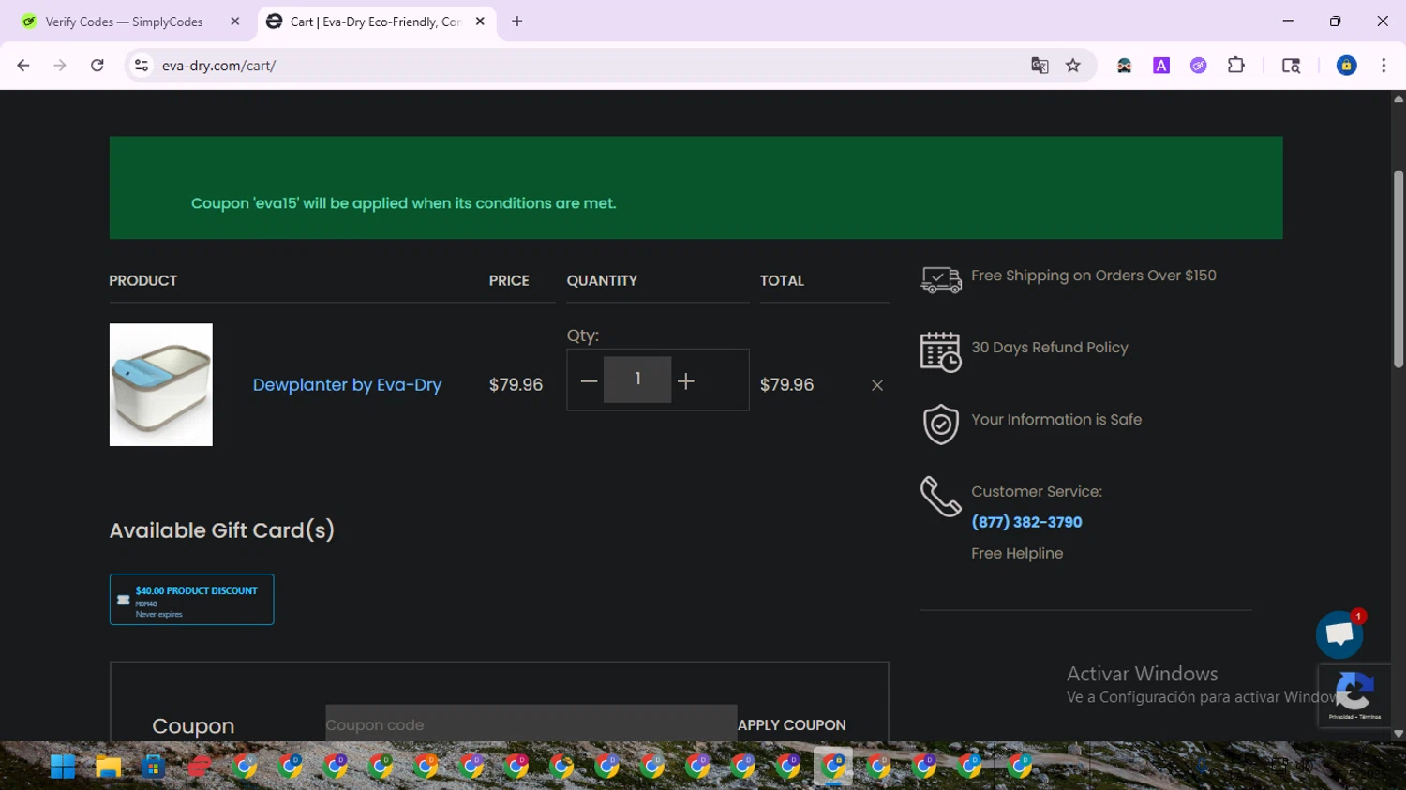Close the Verify Codes SimplyCodes tab
This screenshot has height=790, width=1406.
coord(235,22)
